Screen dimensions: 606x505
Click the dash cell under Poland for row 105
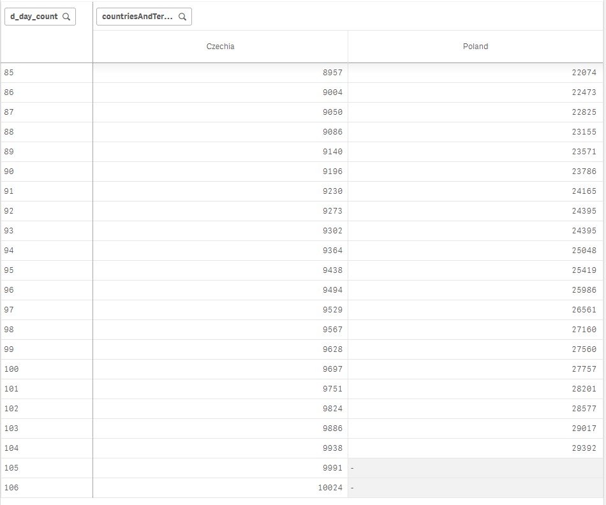(352, 468)
